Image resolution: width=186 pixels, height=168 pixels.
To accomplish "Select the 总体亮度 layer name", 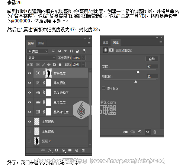I will (x=60, y=102).
